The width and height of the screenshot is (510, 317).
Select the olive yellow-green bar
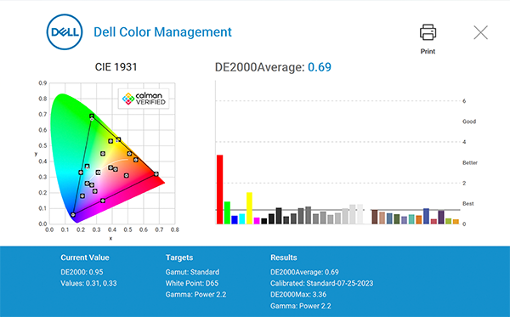449,221
